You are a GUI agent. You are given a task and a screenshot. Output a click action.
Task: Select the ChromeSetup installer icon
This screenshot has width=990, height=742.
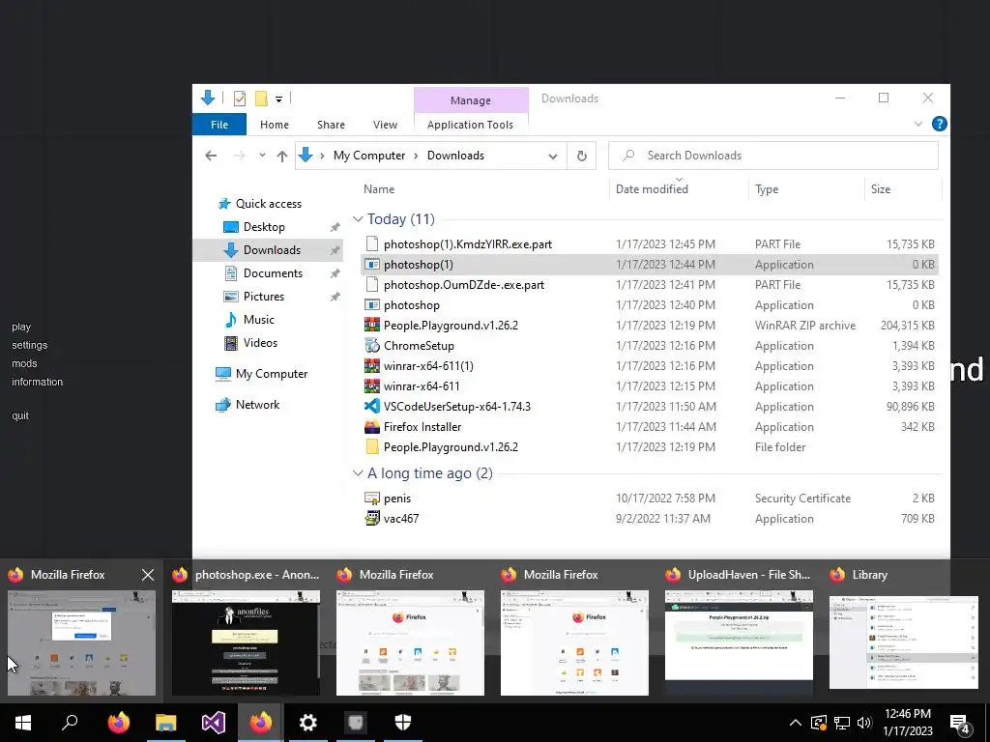(x=372, y=346)
